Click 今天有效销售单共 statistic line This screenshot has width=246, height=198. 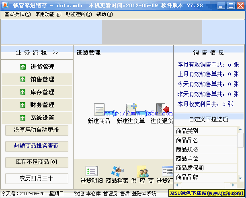pos(208,84)
